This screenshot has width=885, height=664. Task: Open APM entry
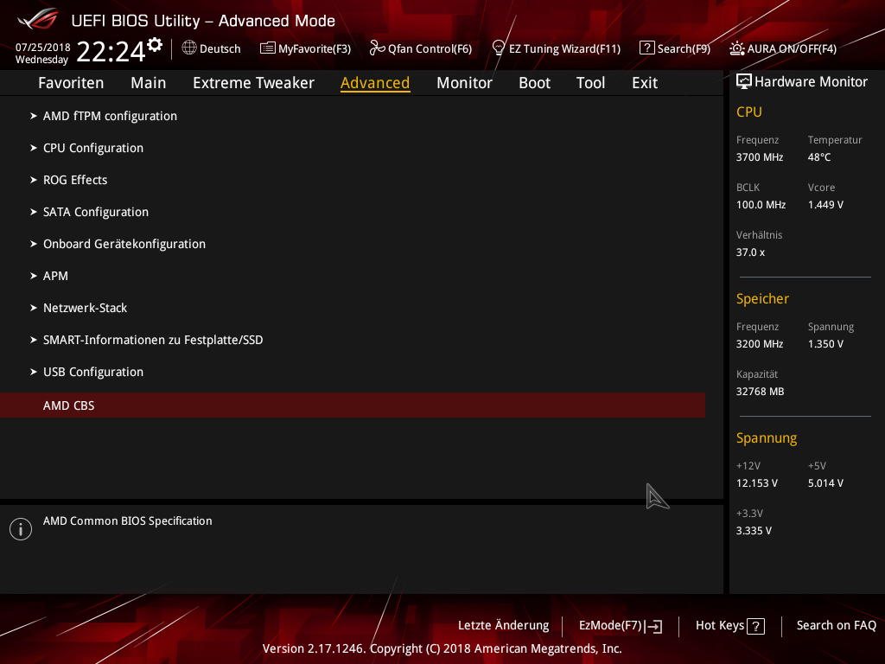coord(55,276)
